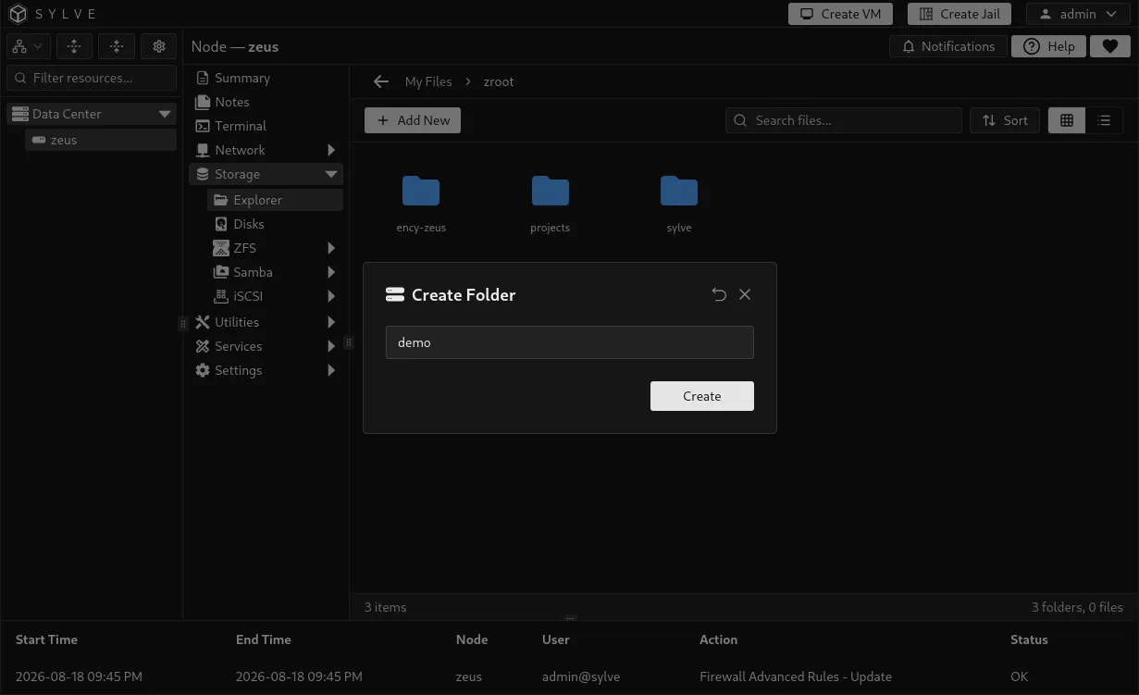The width and height of the screenshot is (1139, 695).
Task: Open the resource tree settings gear
Action: (159, 46)
